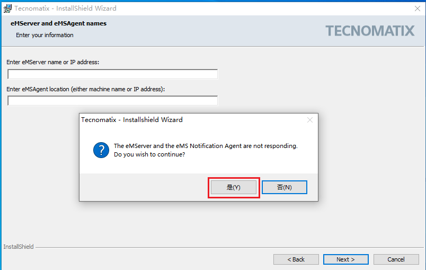Image resolution: width=426 pixels, height=270 pixels.
Task: Click the 'Do you wish to continue?' message
Action: [149, 154]
